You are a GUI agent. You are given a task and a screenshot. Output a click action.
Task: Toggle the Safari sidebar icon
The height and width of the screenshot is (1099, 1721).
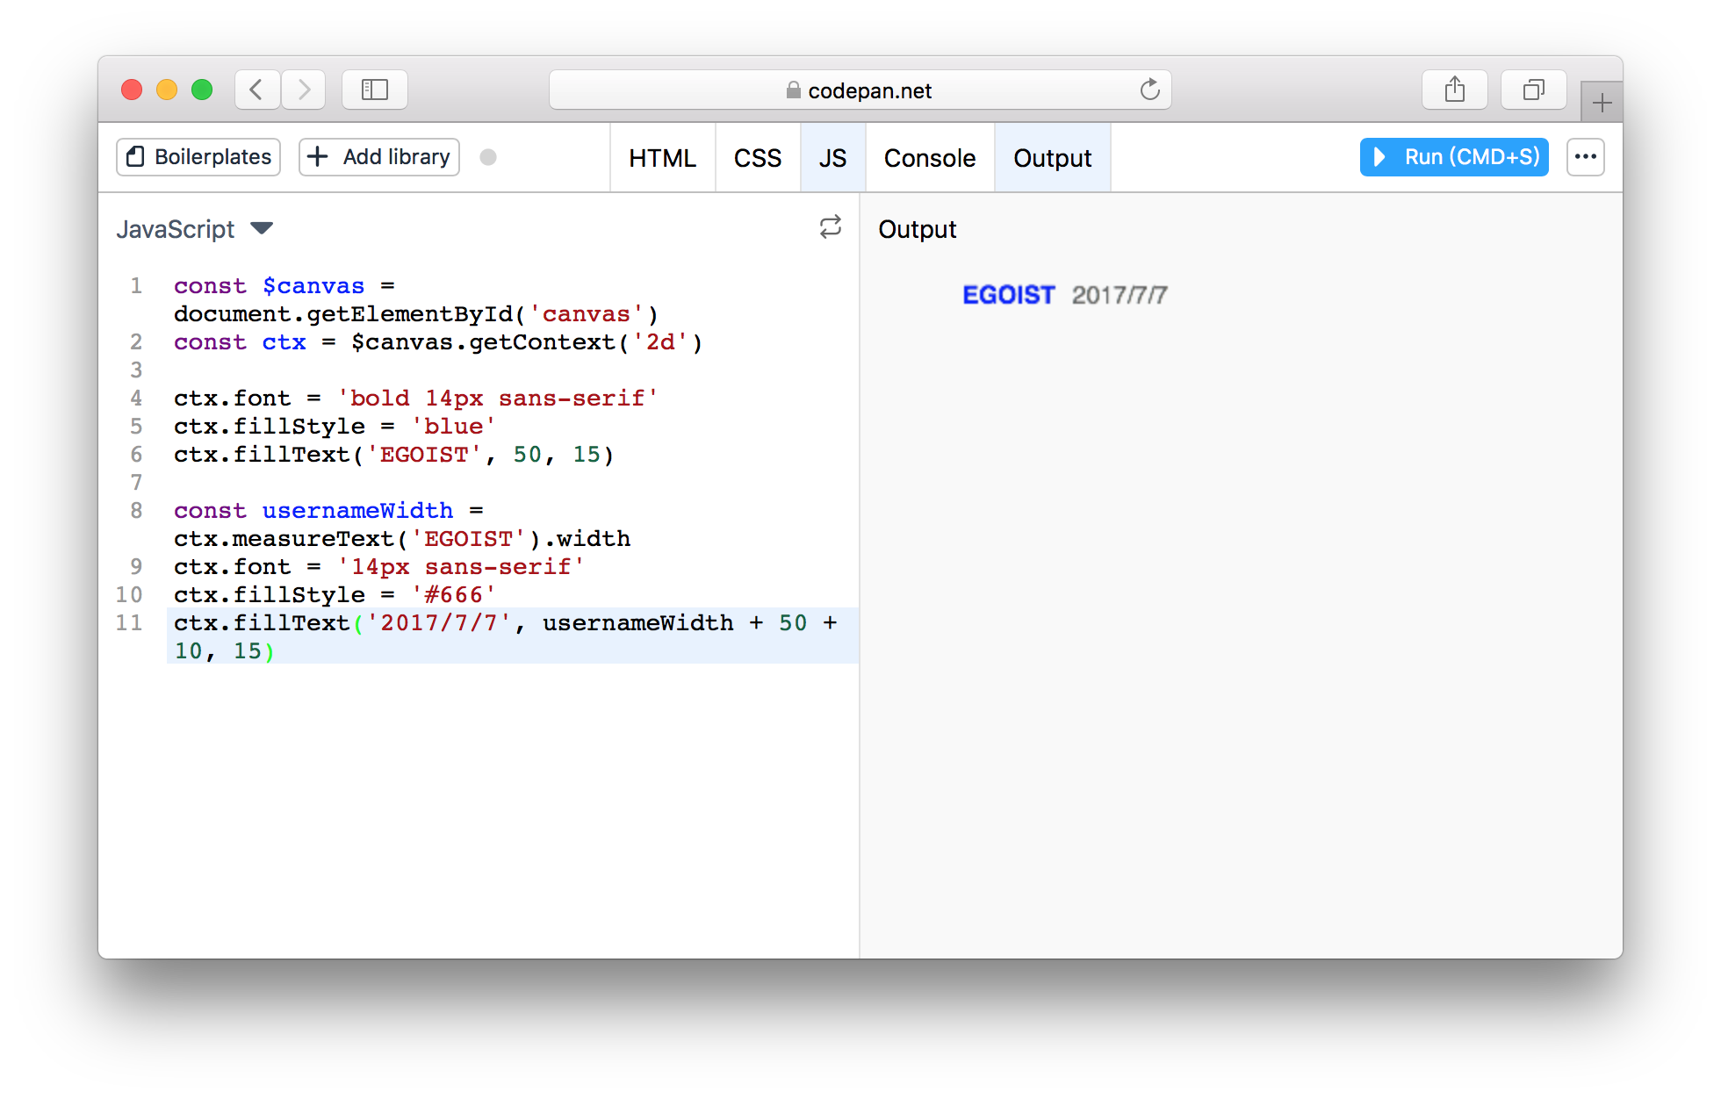point(375,90)
